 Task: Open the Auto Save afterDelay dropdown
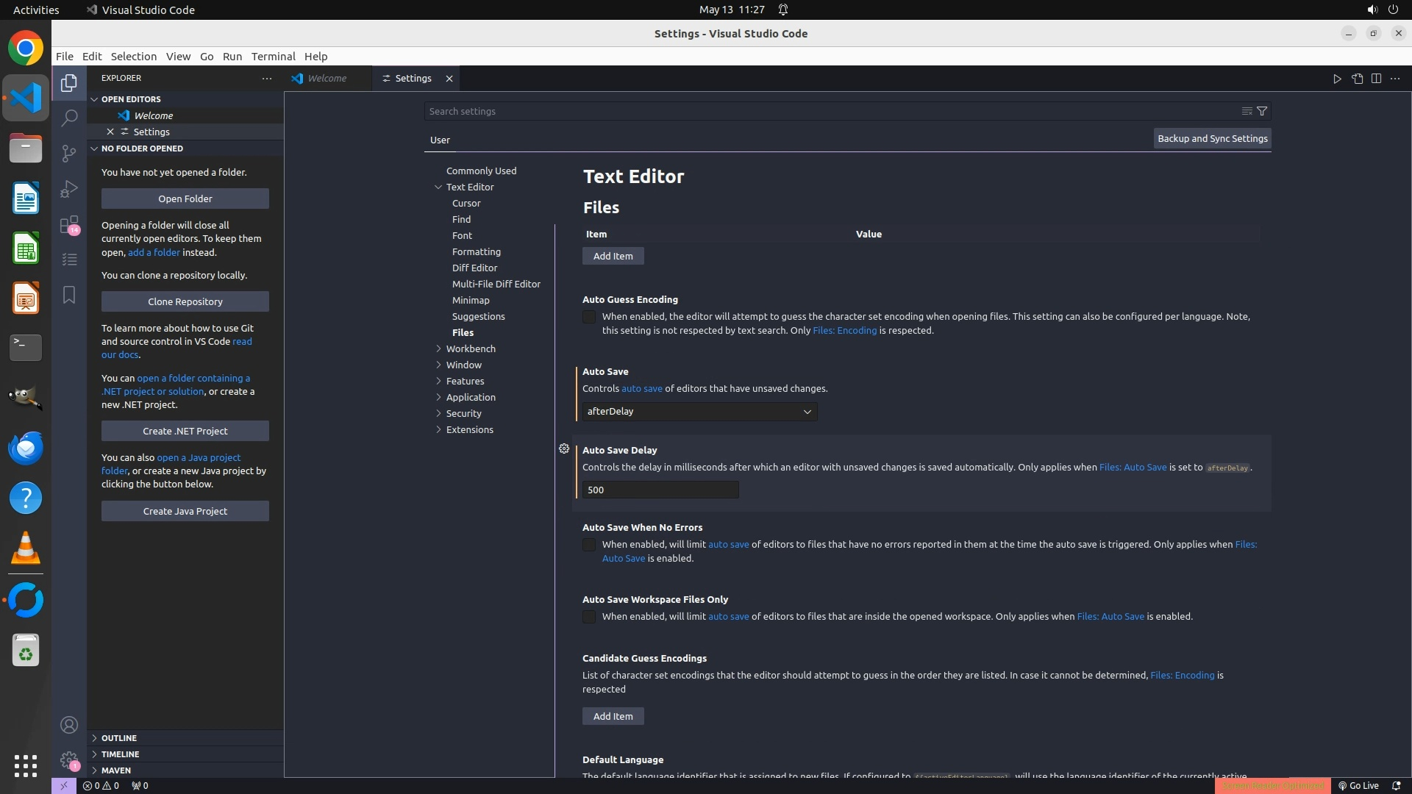click(x=699, y=412)
